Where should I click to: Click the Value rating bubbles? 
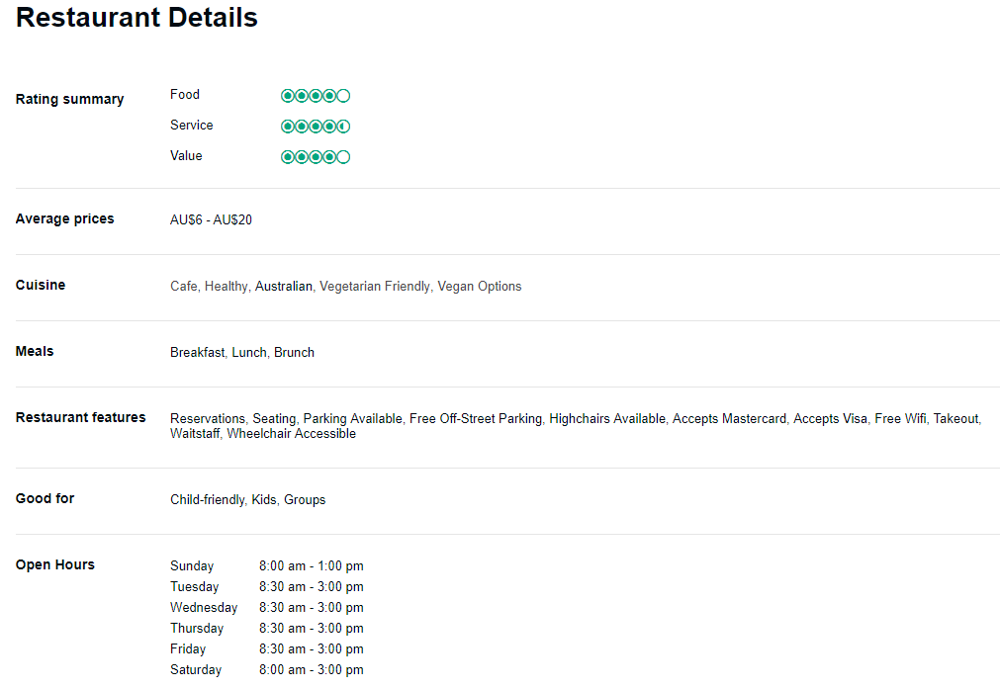tap(316, 157)
